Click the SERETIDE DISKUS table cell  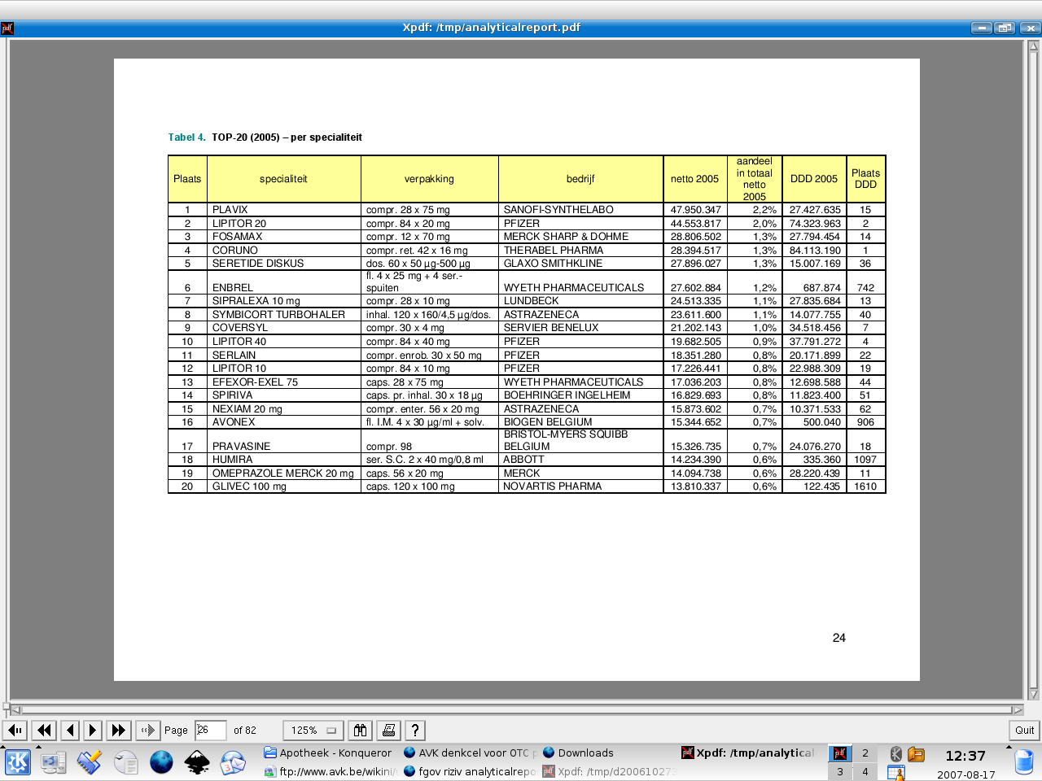click(283, 264)
